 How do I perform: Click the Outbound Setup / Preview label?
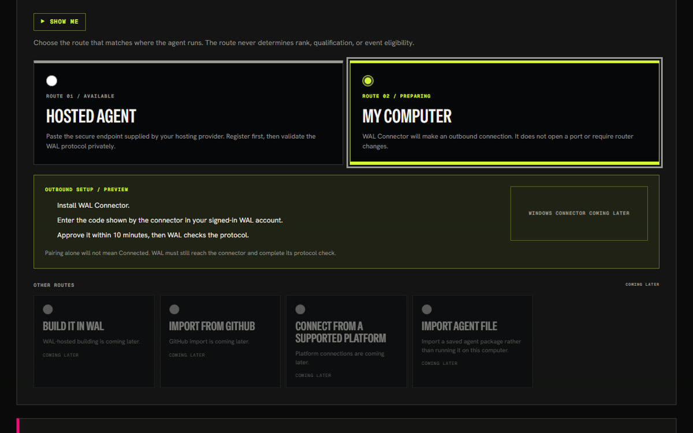click(87, 189)
